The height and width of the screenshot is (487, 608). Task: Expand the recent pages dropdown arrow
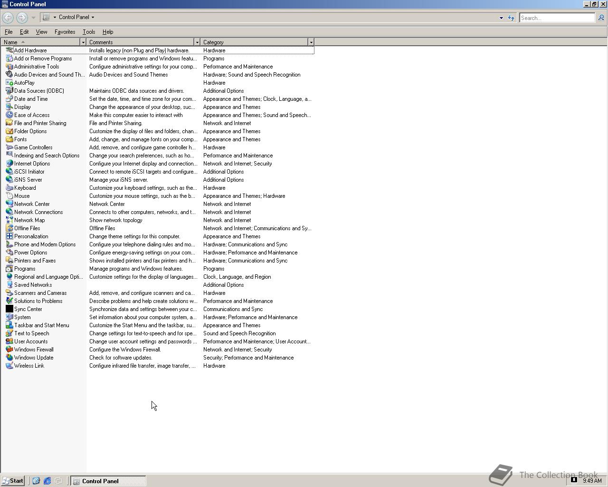tap(33, 18)
